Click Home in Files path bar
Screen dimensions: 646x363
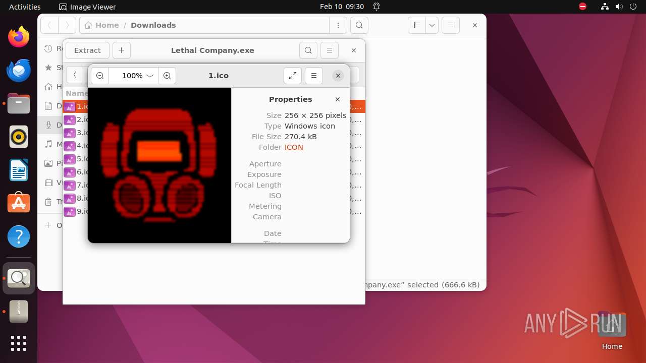[101, 25]
